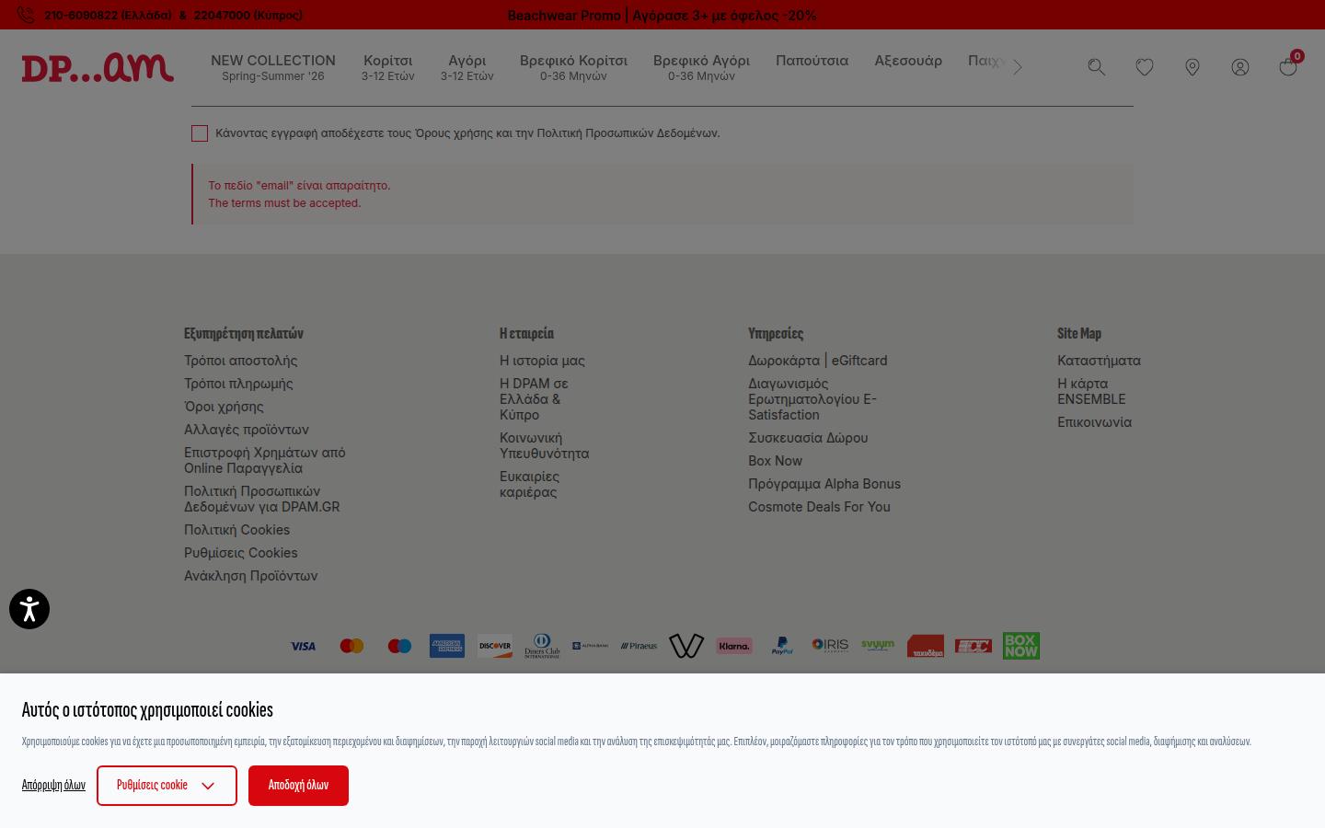
Task: Click the Beachwear Promo banner
Action: coord(662,16)
